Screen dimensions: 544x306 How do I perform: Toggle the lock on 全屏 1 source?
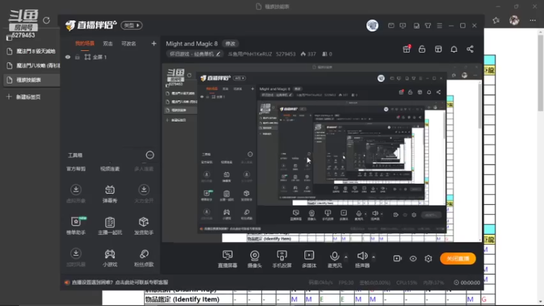coord(78,57)
